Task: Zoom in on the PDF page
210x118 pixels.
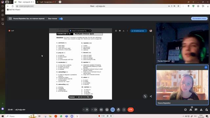Action: 91,97
